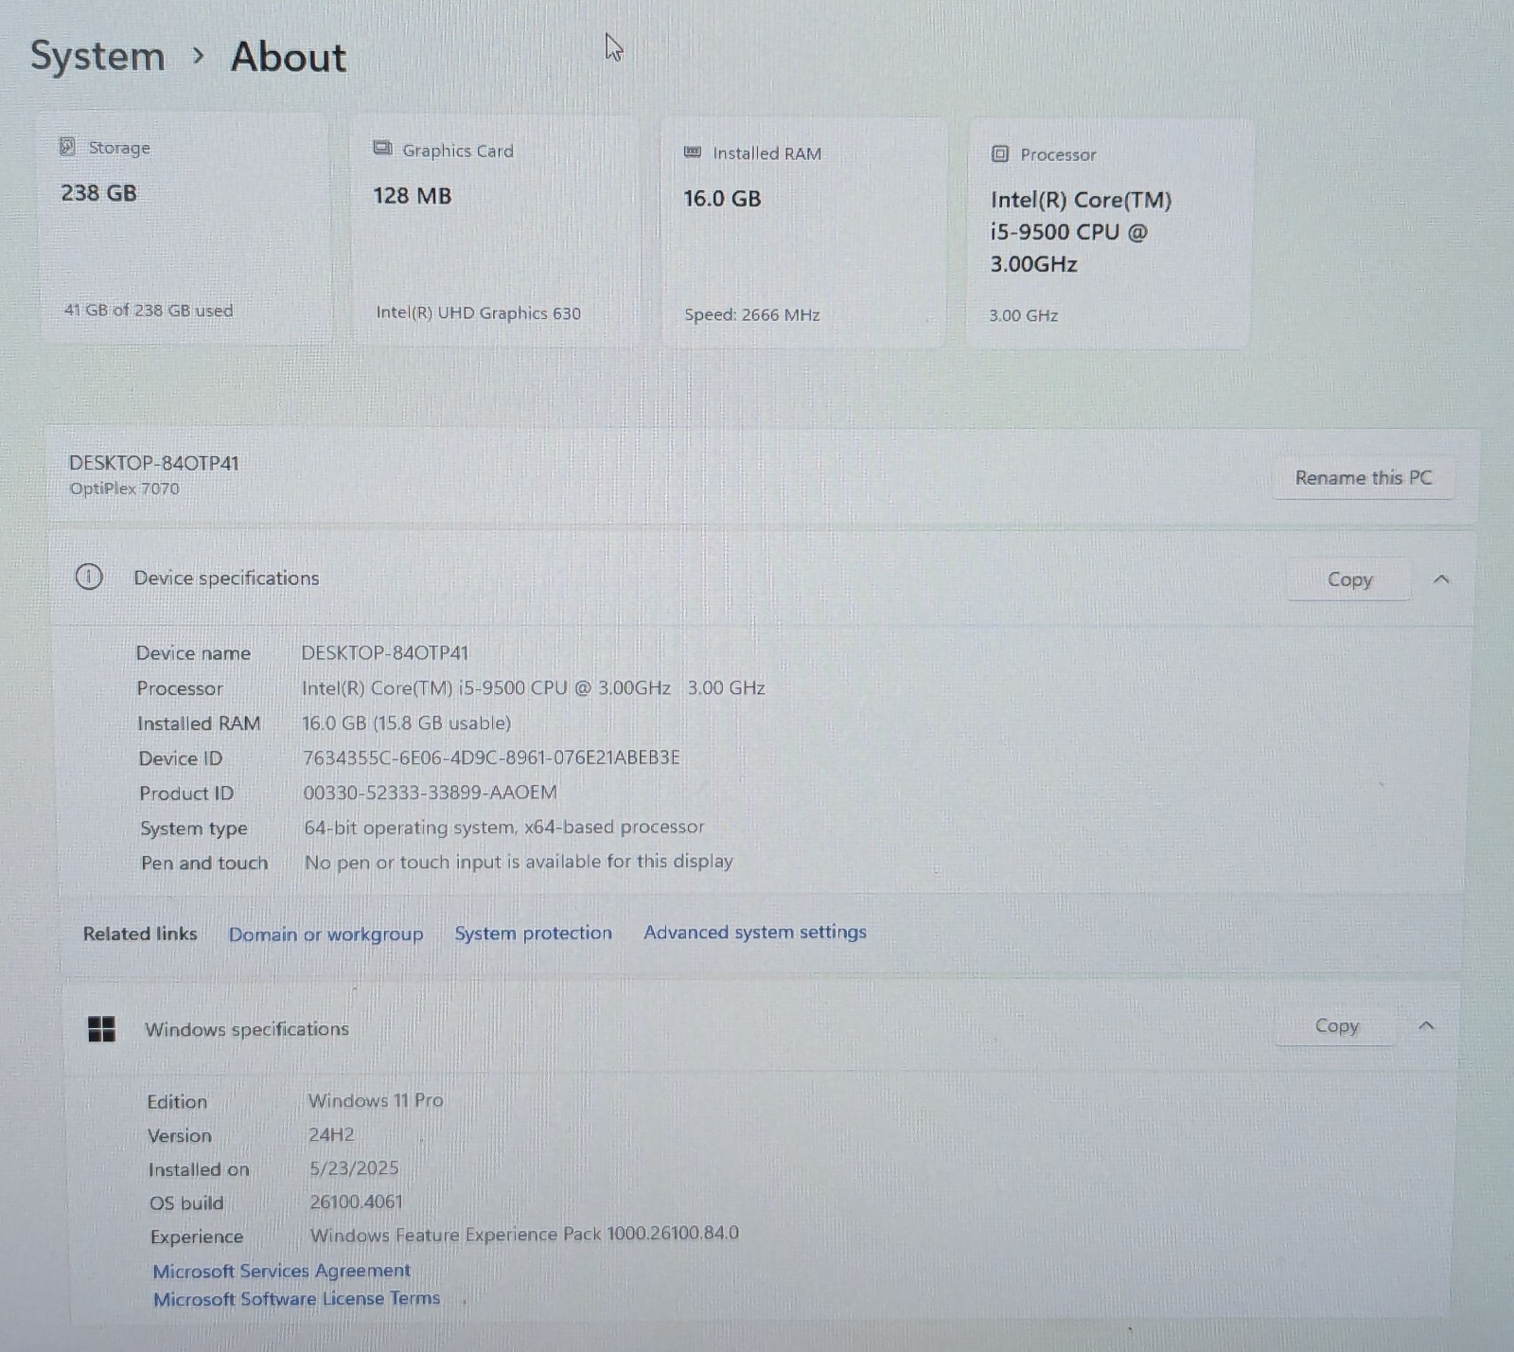
Task: Click '64-bit operating system, x64-based processor' text
Action: pos(503,827)
